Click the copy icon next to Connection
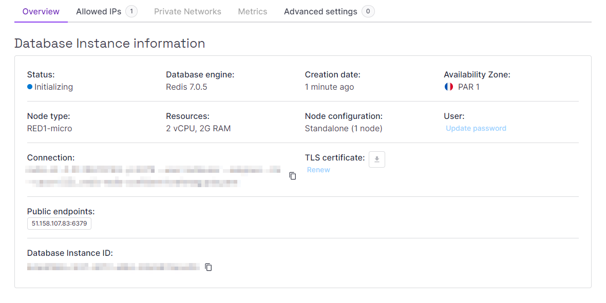 (x=292, y=176)
